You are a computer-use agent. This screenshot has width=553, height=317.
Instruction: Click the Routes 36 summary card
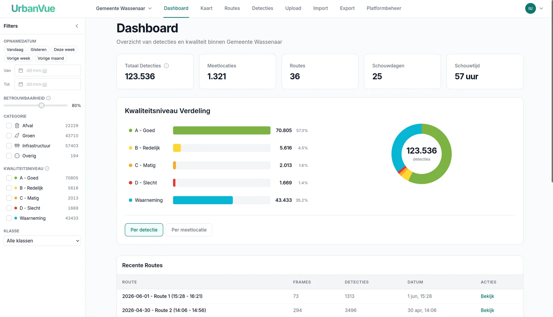[320, 71]
